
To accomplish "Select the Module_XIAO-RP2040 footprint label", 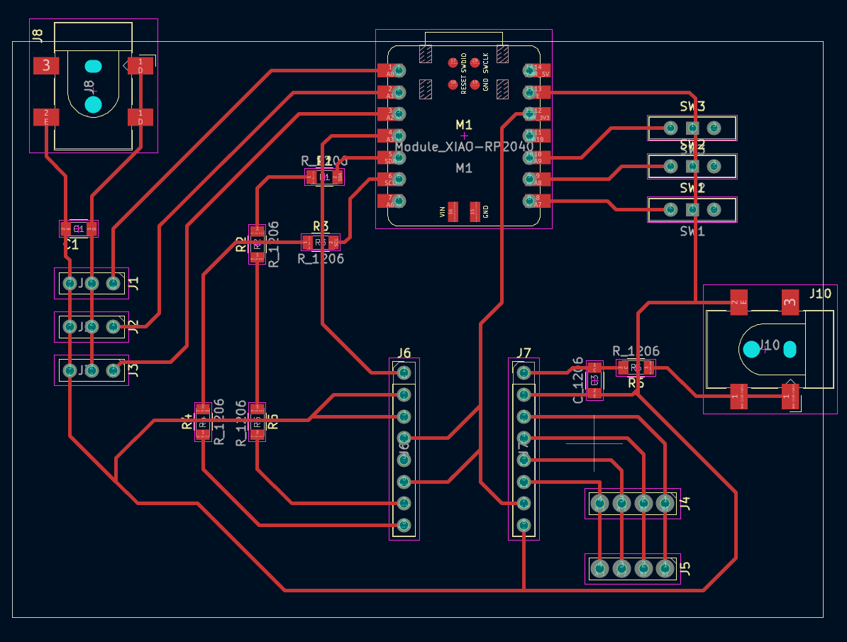I will point(464,147).
